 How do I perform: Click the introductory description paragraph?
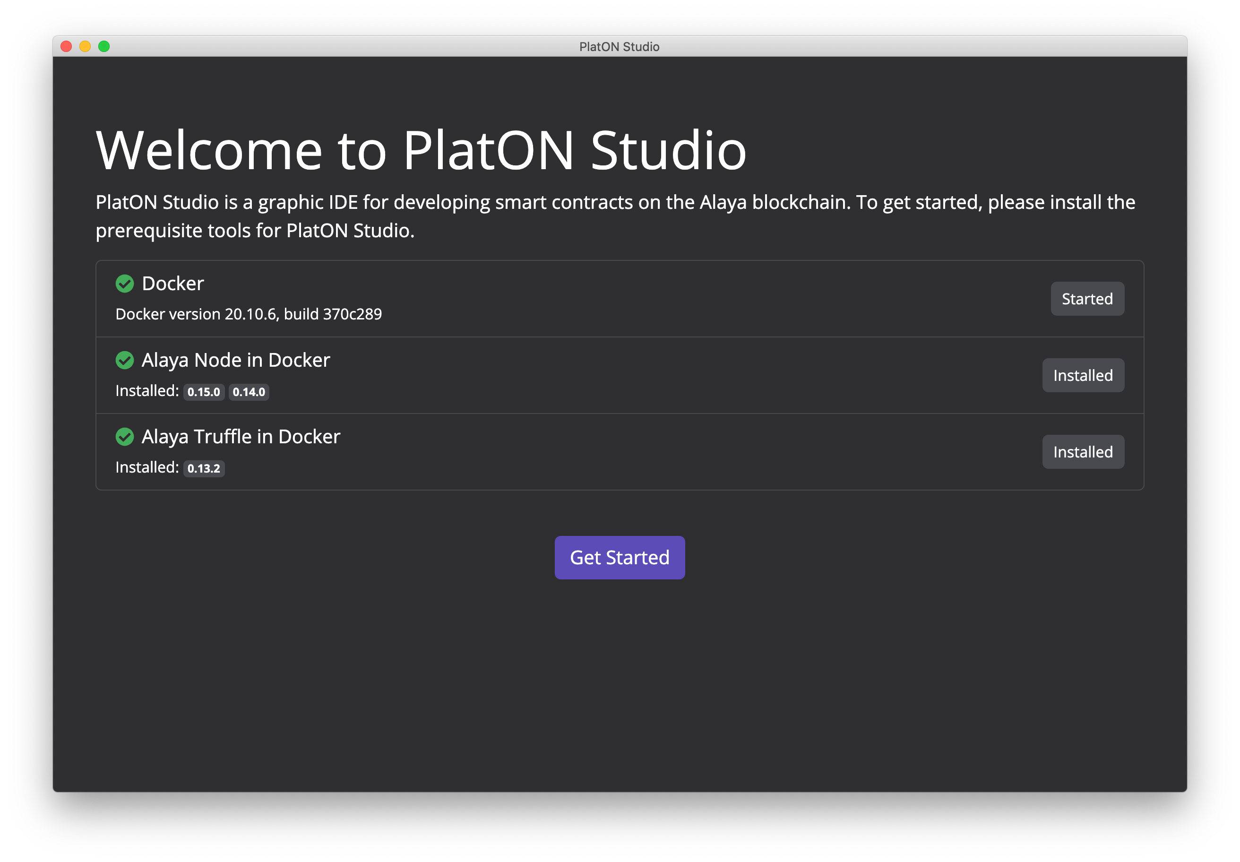pyautogui.click(x=615, y=216)
